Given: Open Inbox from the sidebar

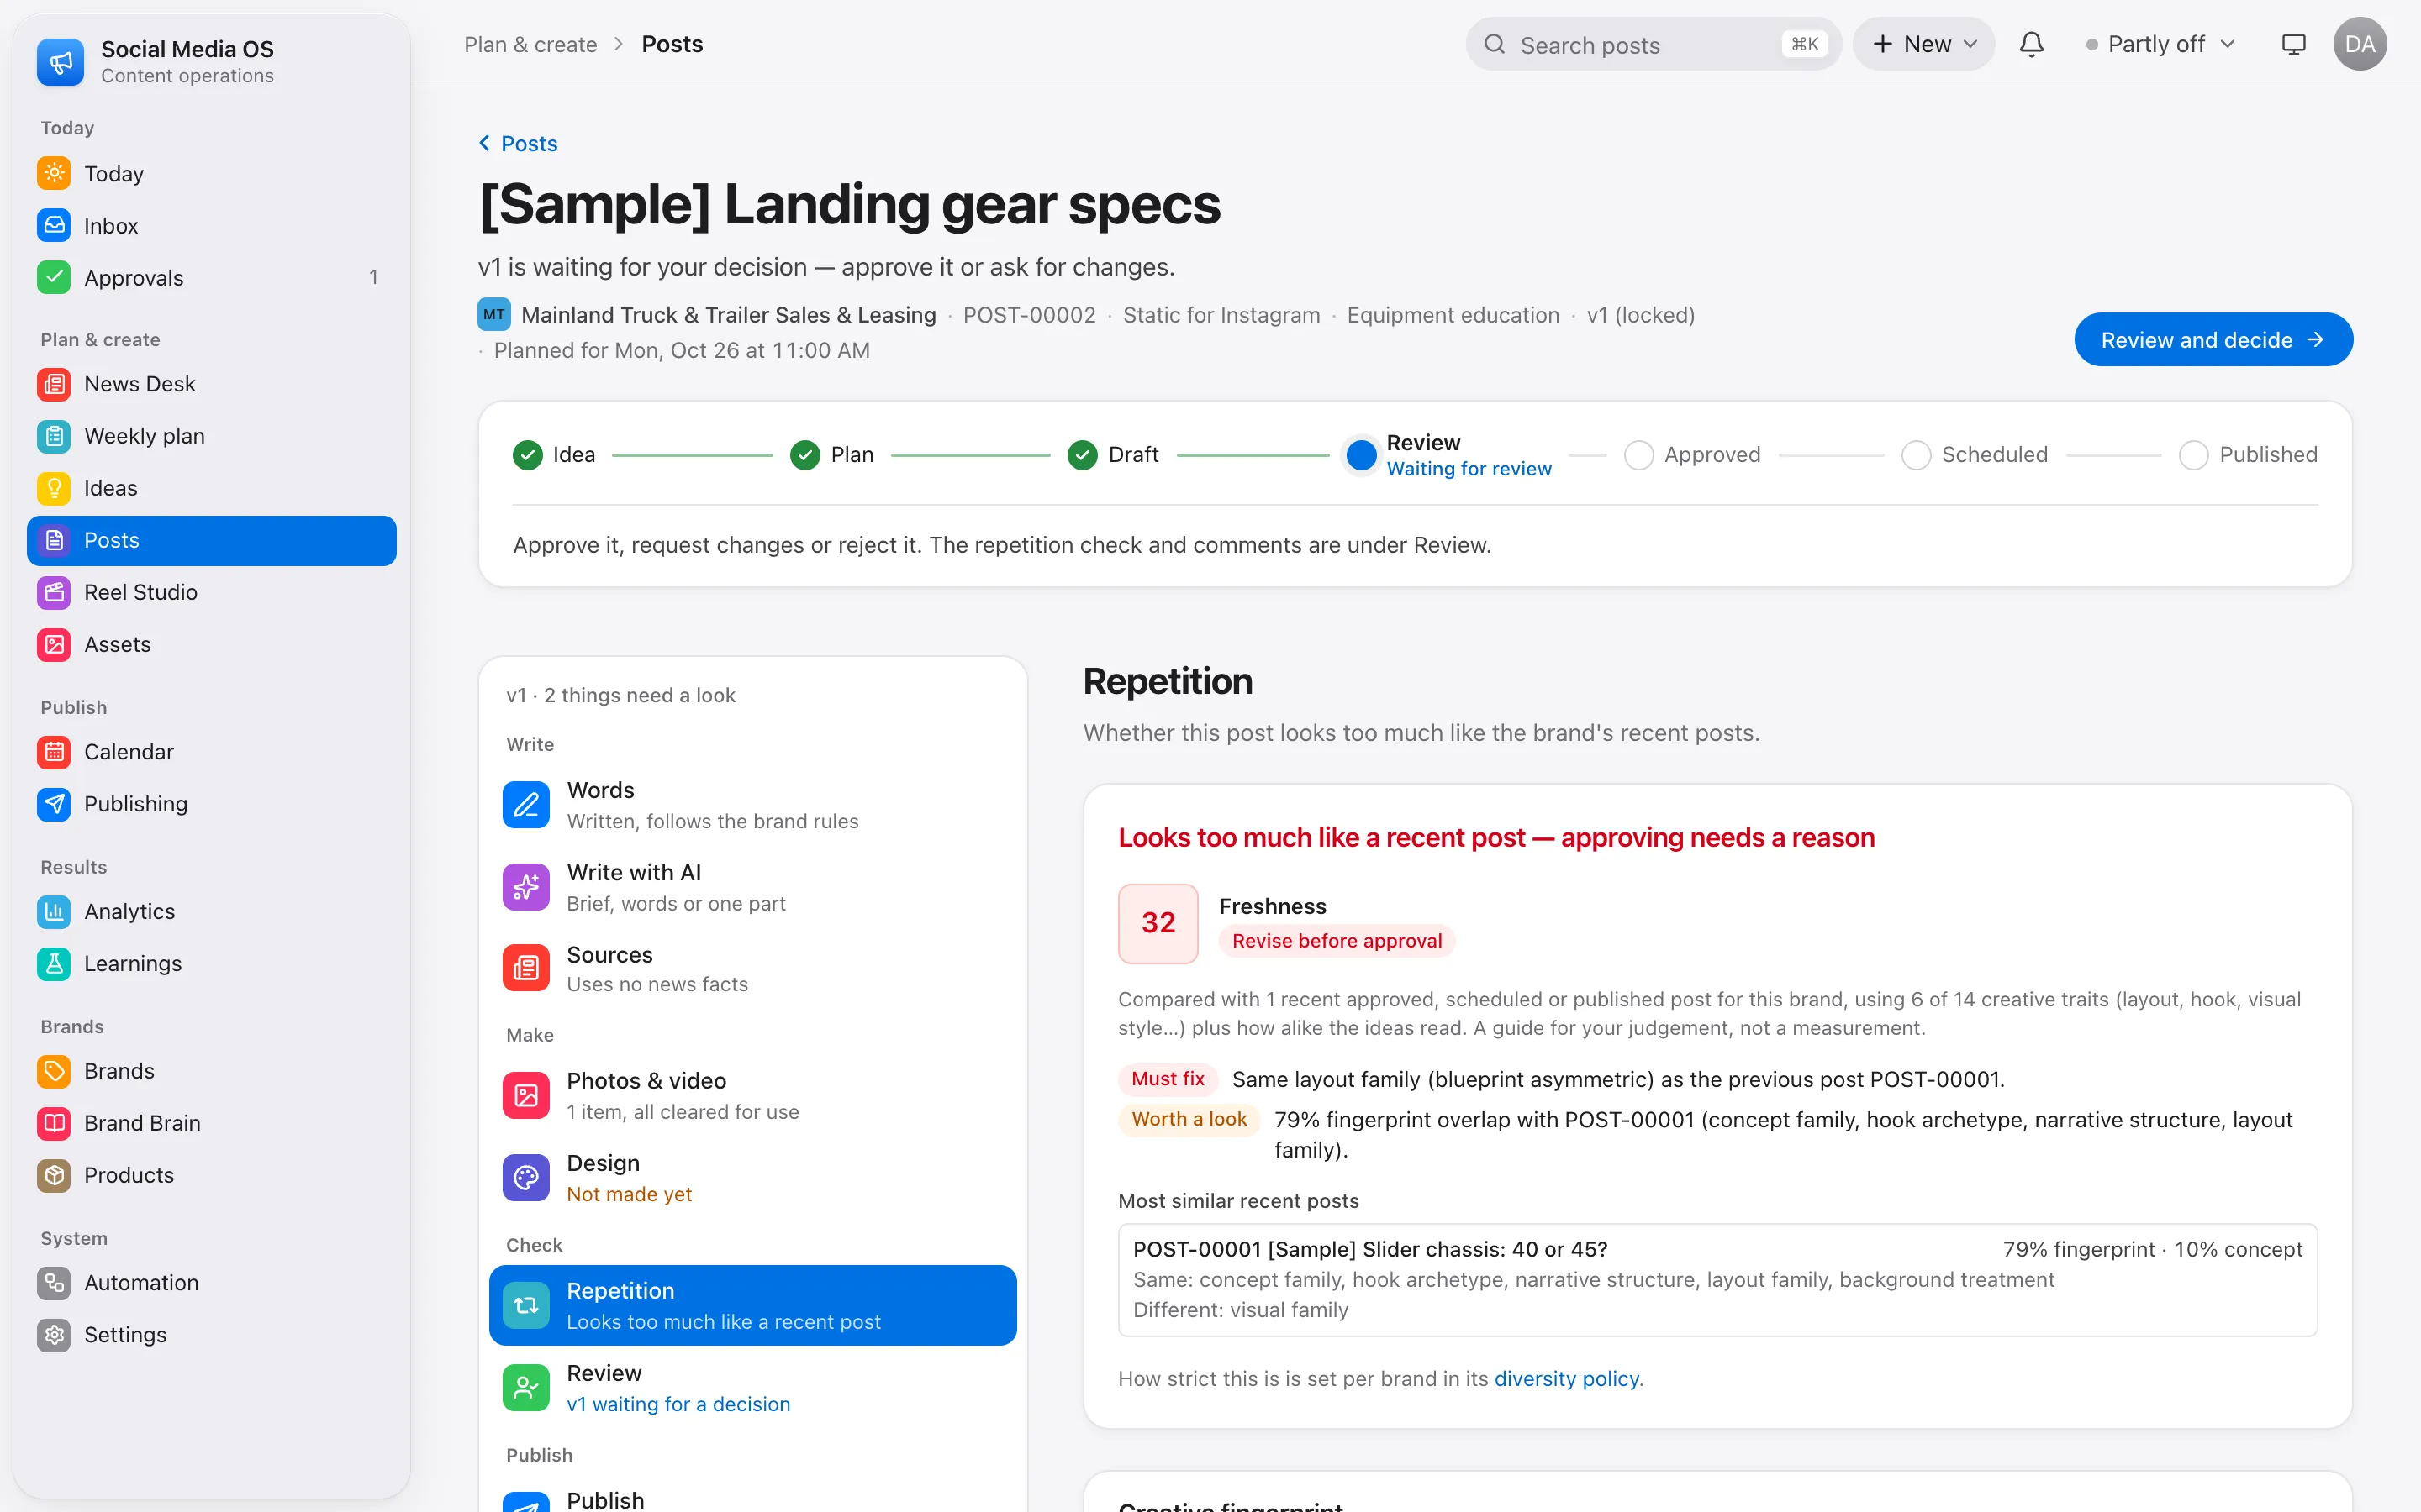Looking at the screenshot, I should (211, 225).
